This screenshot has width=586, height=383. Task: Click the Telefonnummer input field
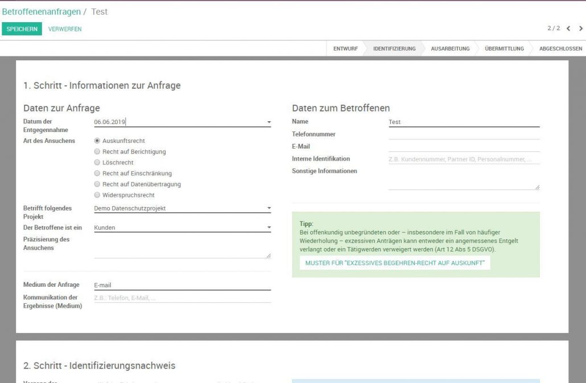pyautogui.click(x=464, y=134)
